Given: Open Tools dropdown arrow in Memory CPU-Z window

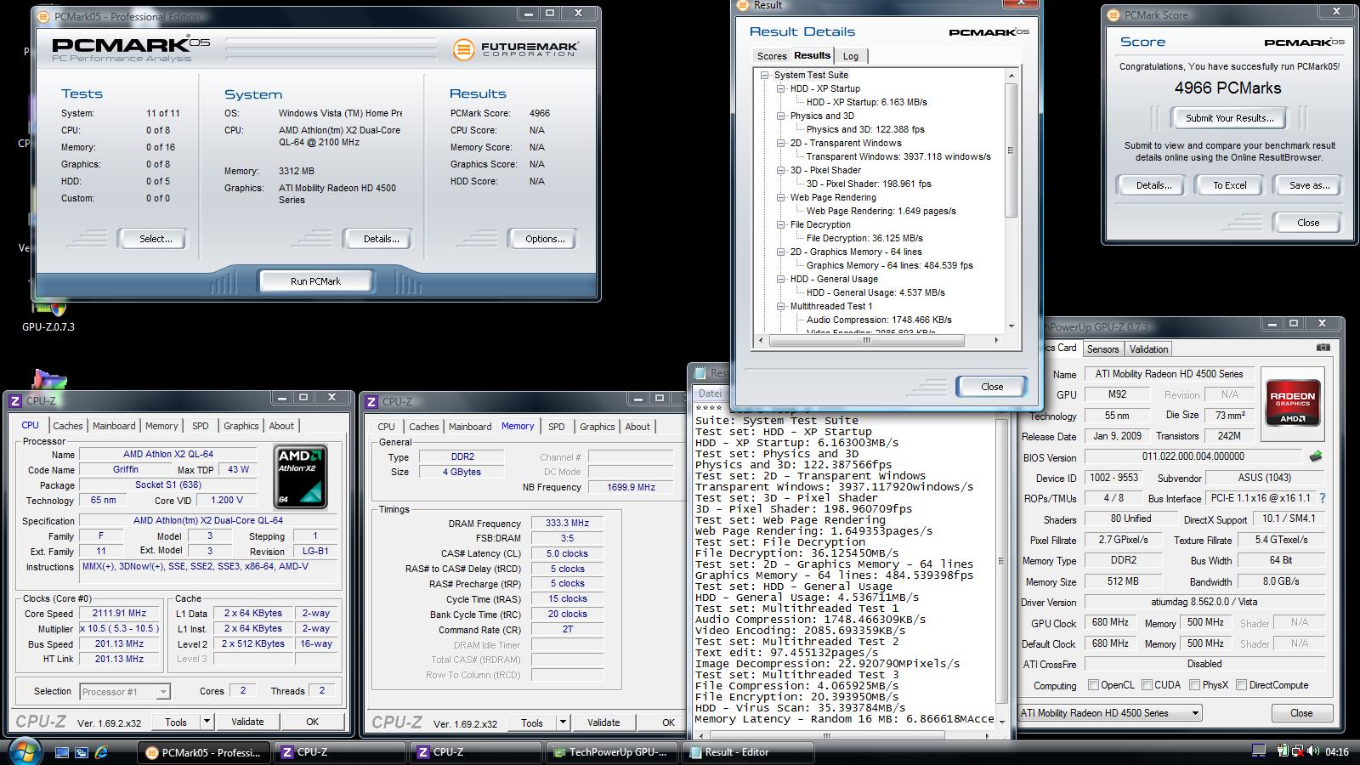Looking at the screenshot, I should [562, 722].
